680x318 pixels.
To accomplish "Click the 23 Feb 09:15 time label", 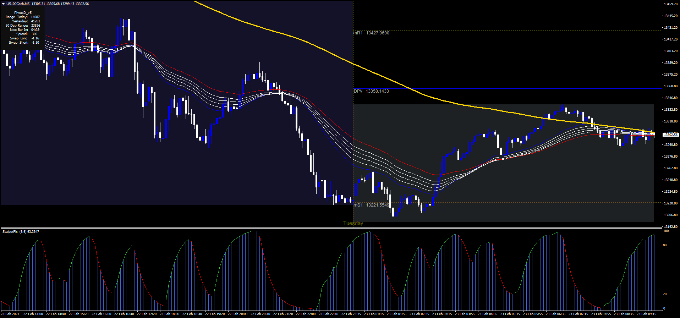I will tap(646, 314).
